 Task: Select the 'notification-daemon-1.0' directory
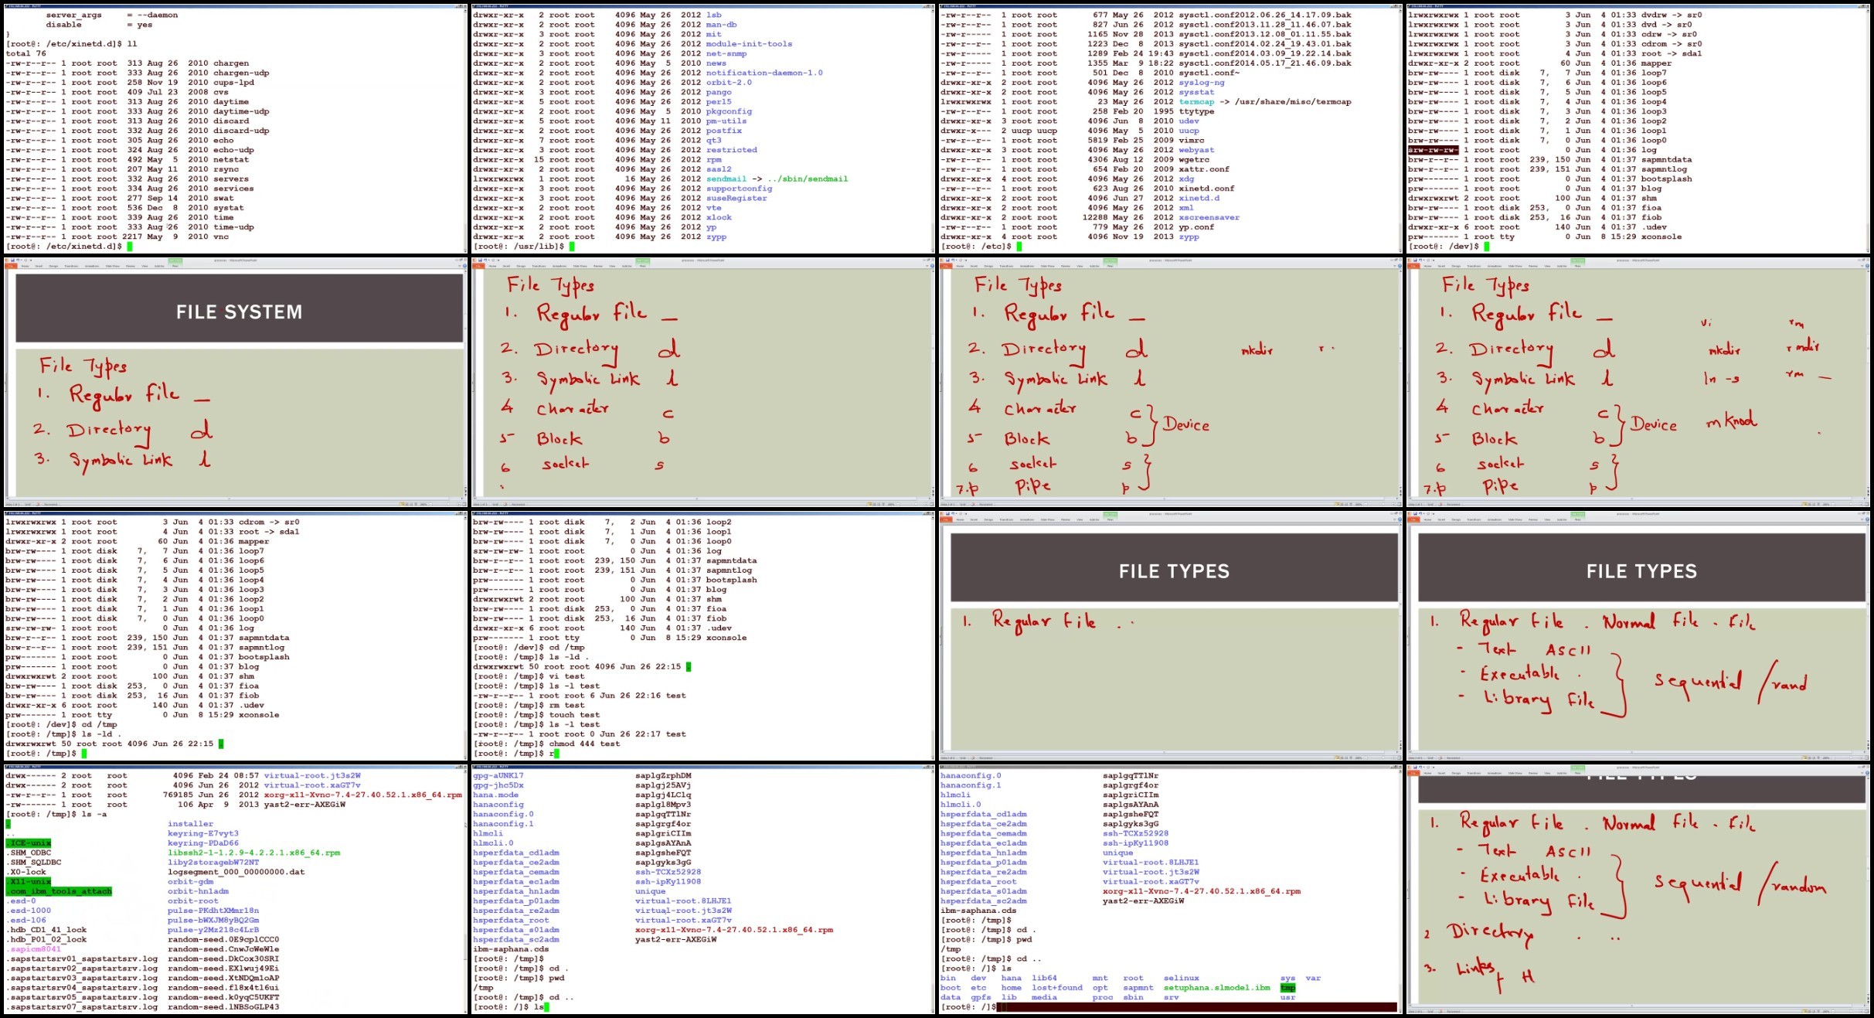[764, 73]
